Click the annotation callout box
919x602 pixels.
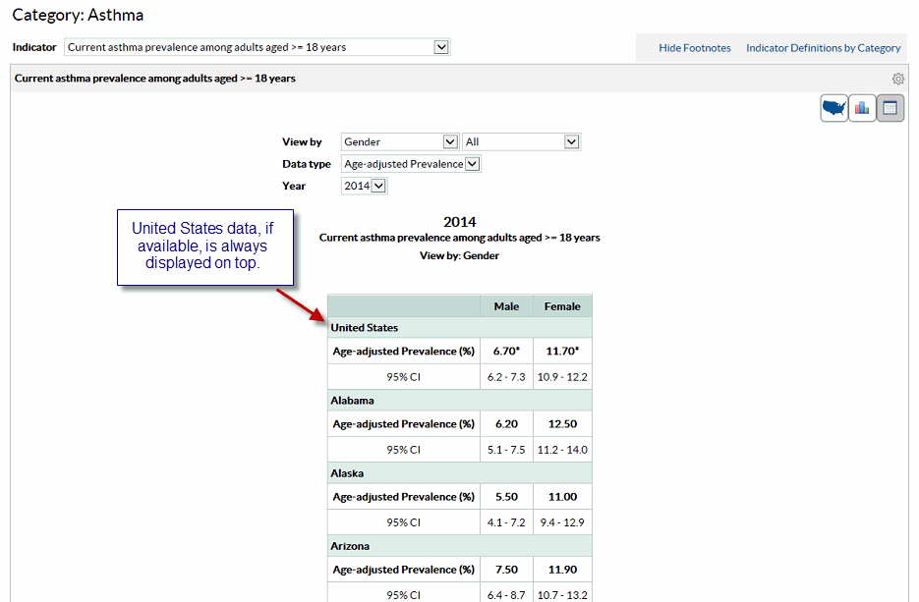tap(204, 246)
